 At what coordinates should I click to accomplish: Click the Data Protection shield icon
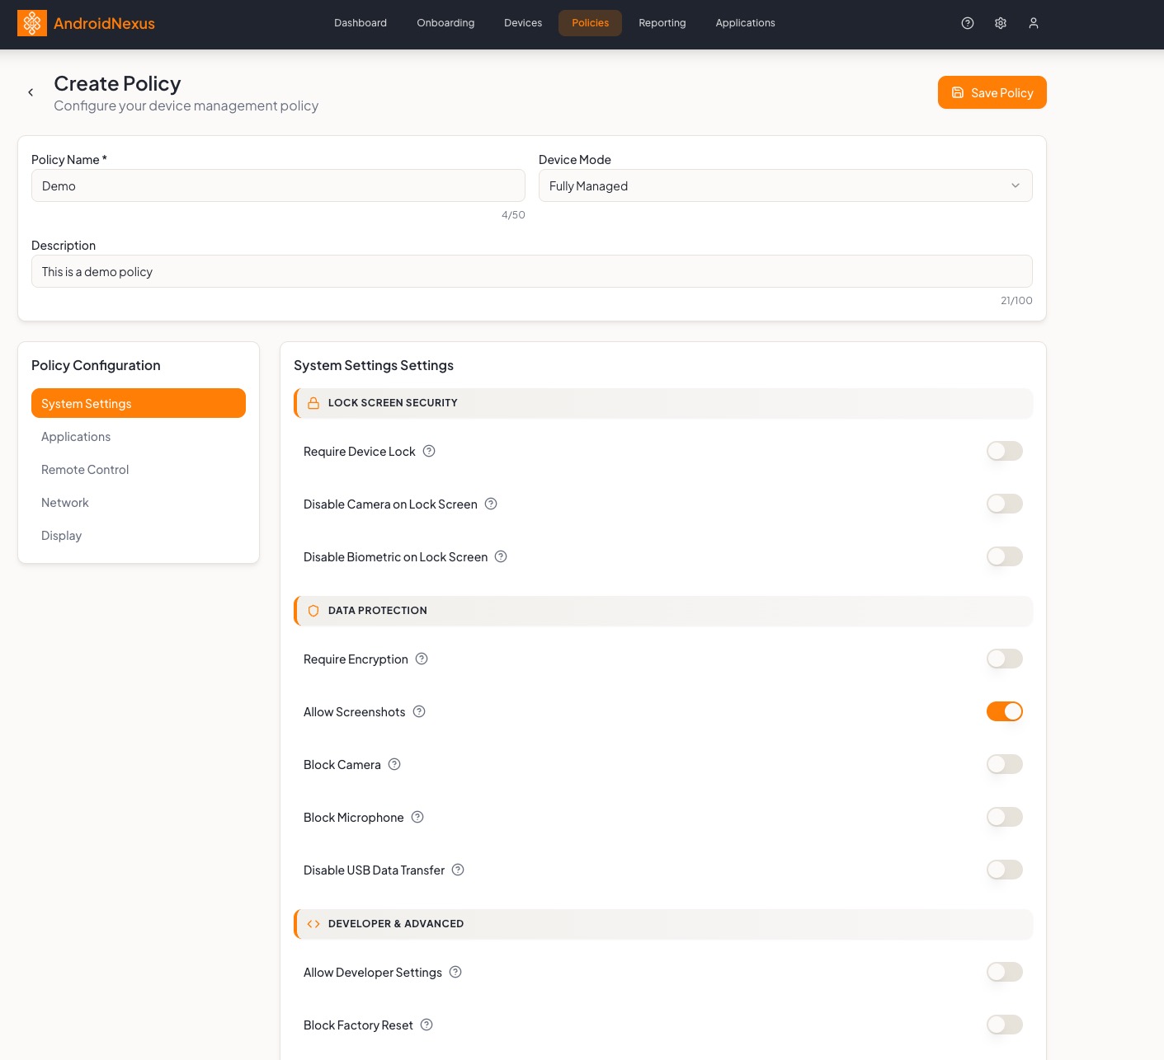[313, 611]
